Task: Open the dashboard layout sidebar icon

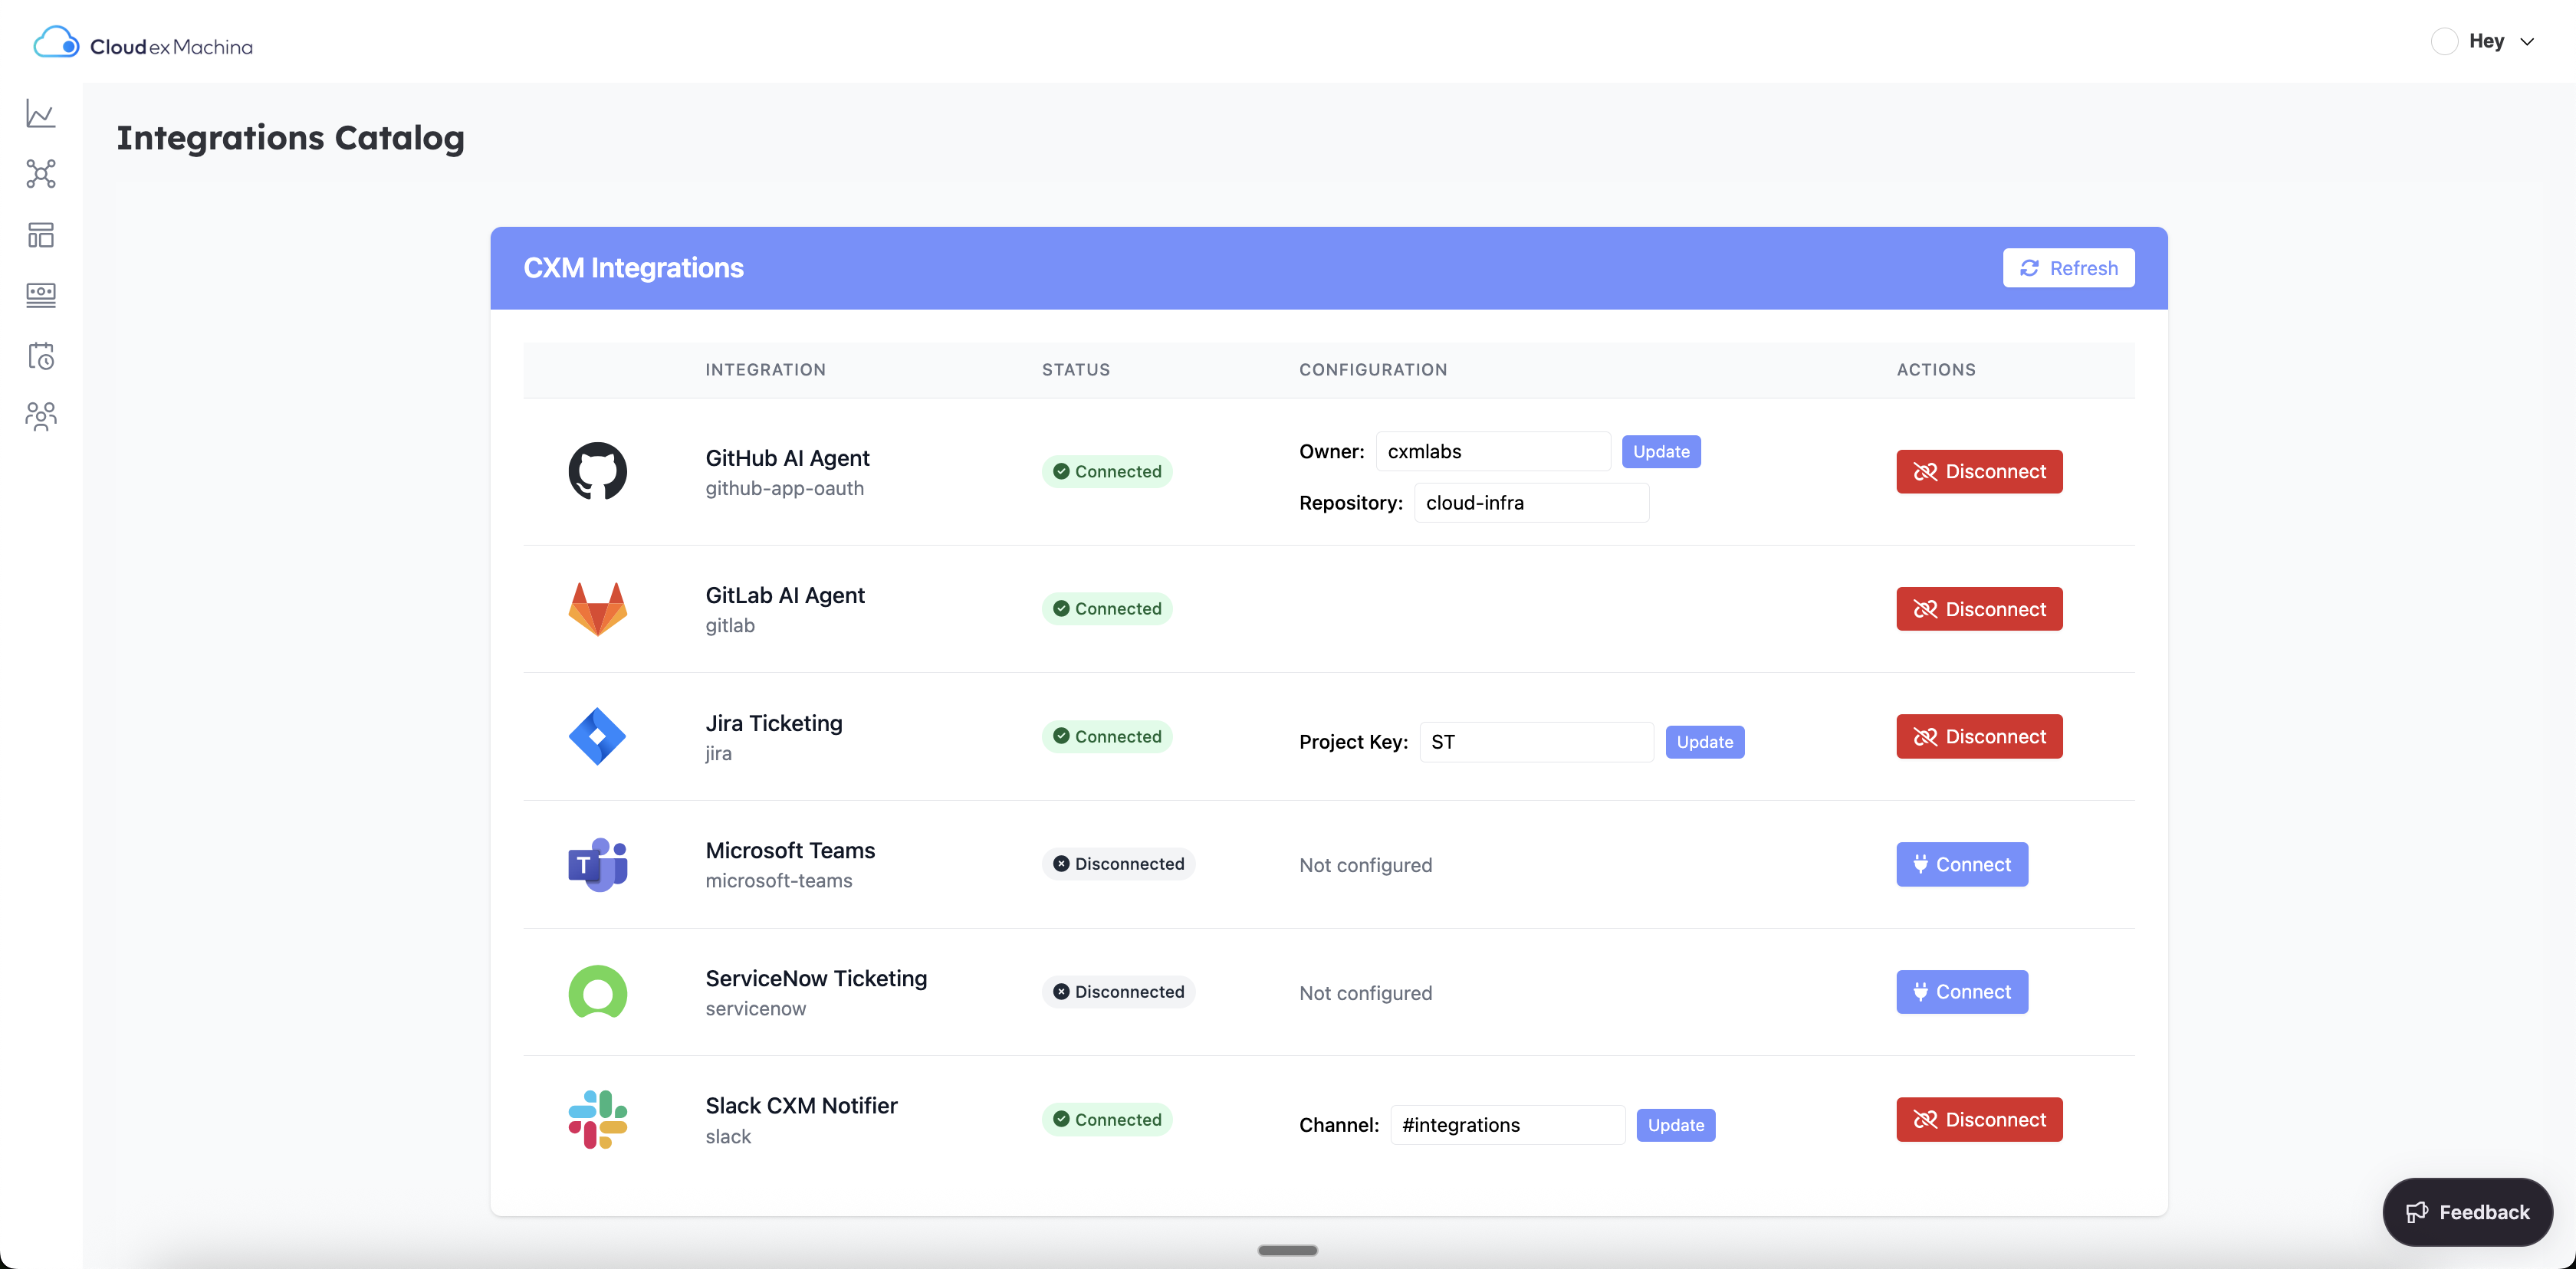Action: coord(41,234)
